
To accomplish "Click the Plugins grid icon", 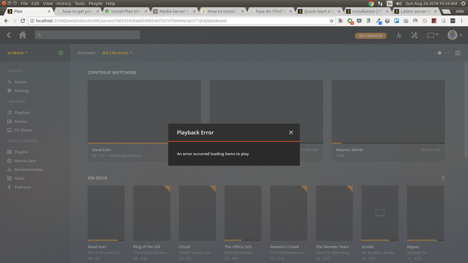I will pyautogui.click(x=9, y=152).
